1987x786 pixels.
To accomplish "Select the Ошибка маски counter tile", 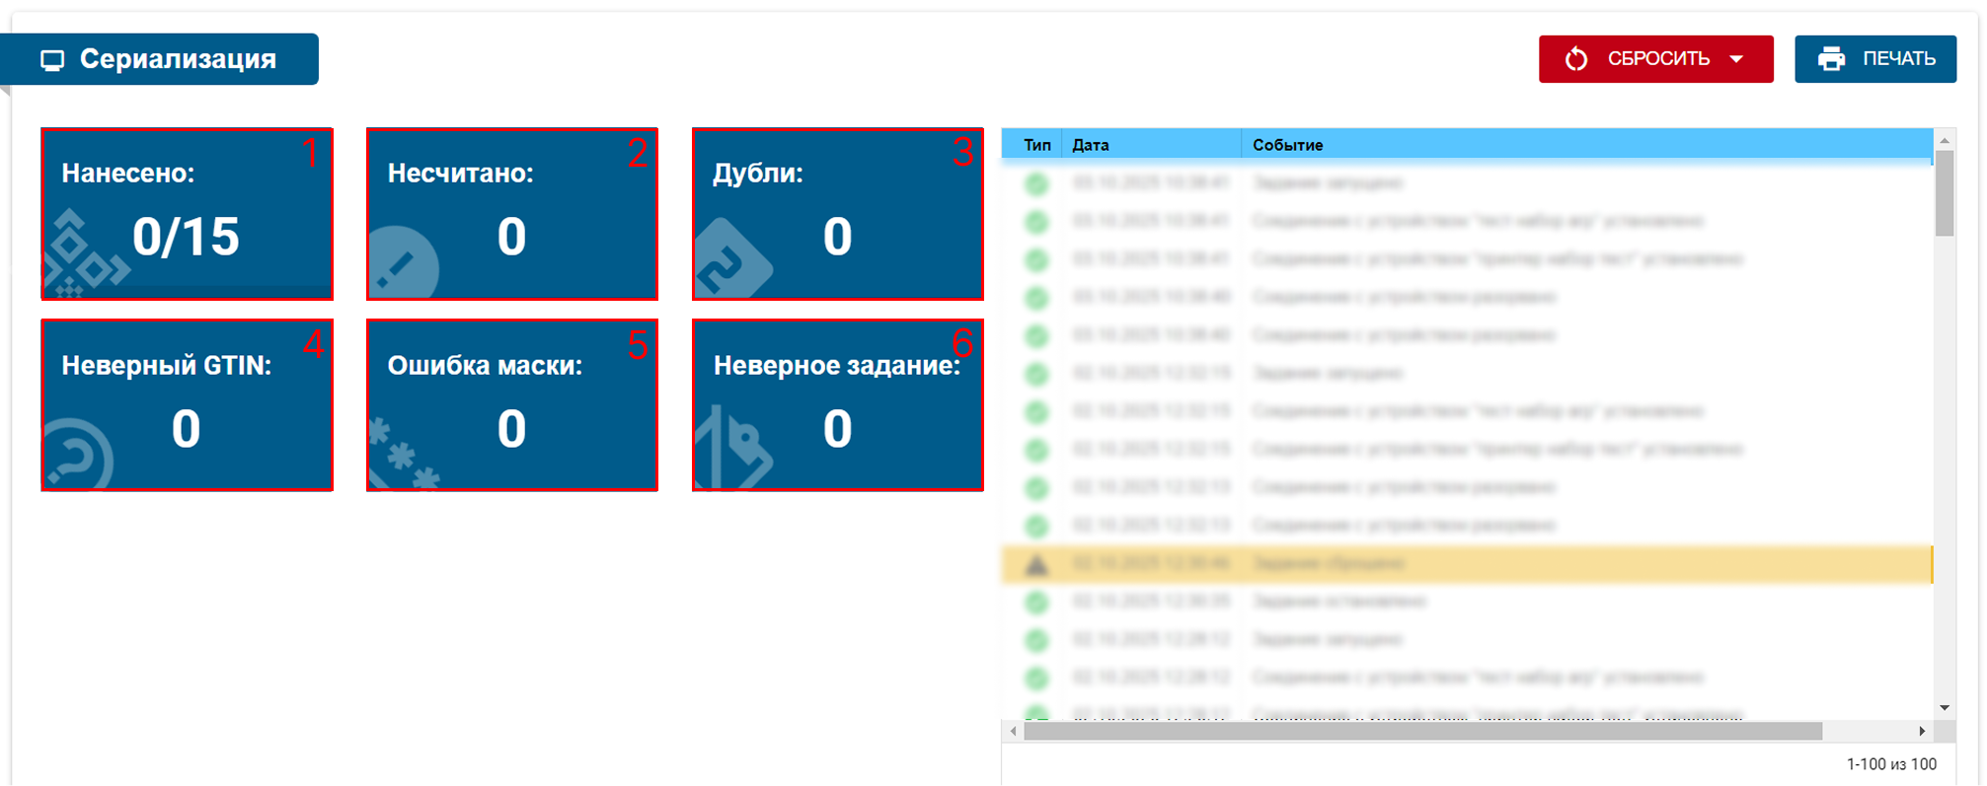I will tap(512, 404).
